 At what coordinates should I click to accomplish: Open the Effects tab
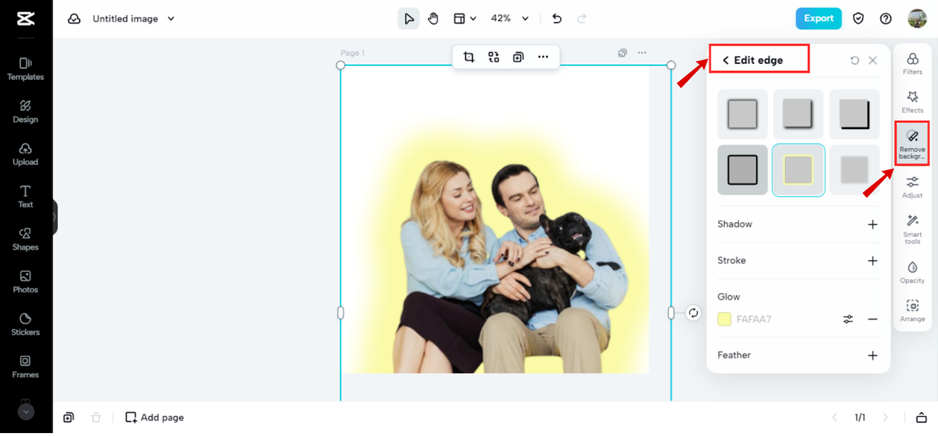[912, 102]
